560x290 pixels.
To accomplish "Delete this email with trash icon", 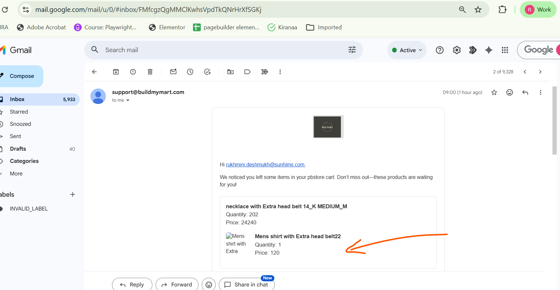I will 150,72.
